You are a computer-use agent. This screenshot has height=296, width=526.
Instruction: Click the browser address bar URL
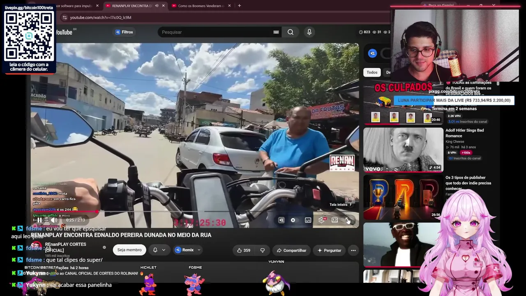(101, 18)
